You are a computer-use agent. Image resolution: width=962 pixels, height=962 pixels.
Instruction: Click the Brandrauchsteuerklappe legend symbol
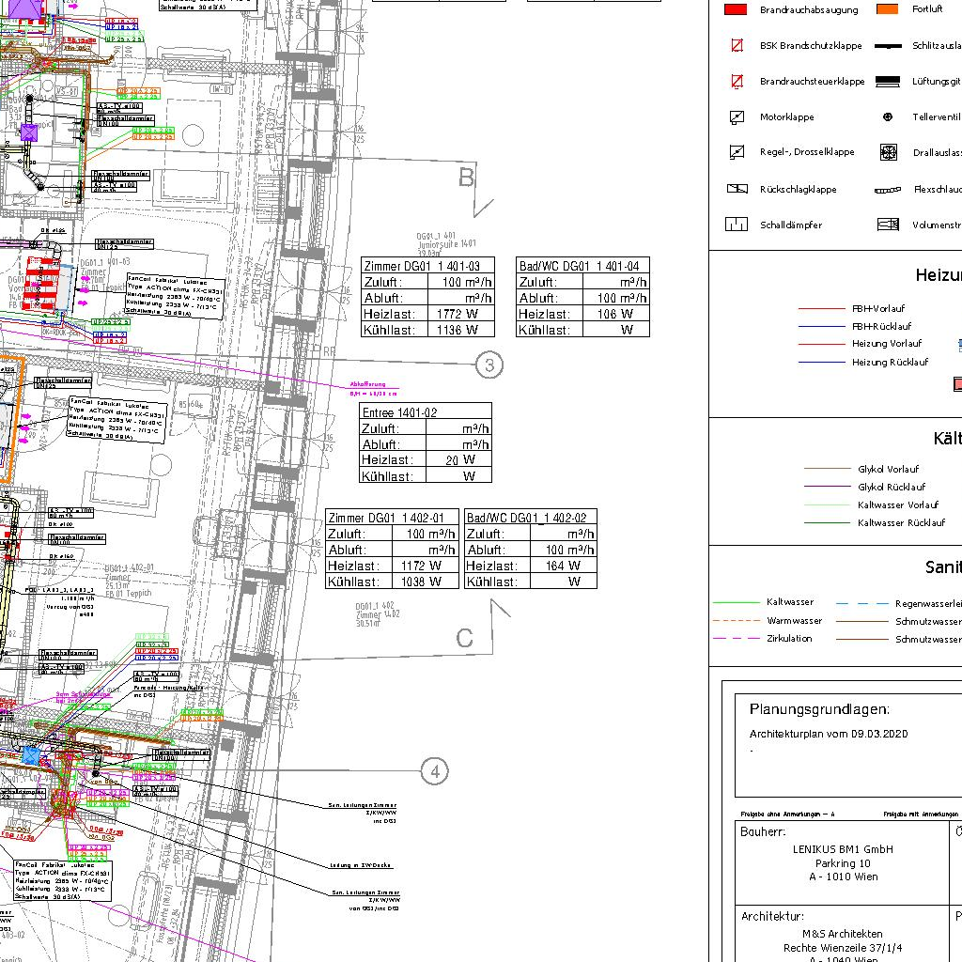point(737,82)
